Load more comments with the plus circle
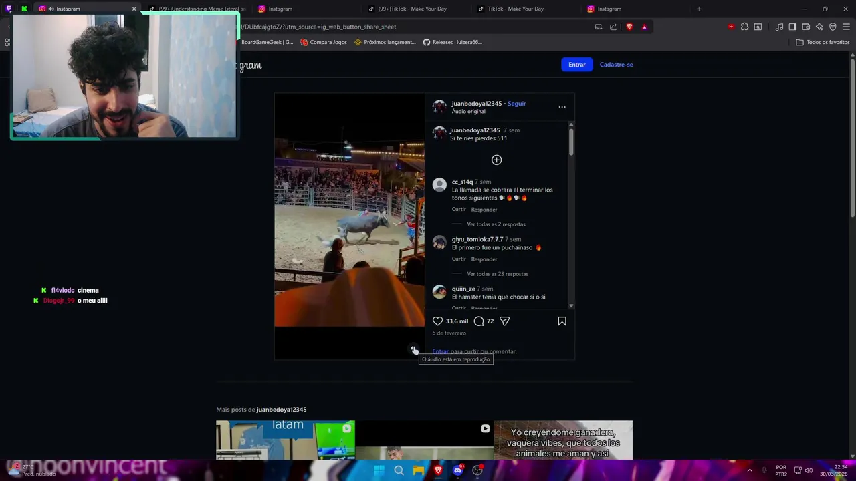This screenshot has width=856, height=481. (x=496, y=160)
